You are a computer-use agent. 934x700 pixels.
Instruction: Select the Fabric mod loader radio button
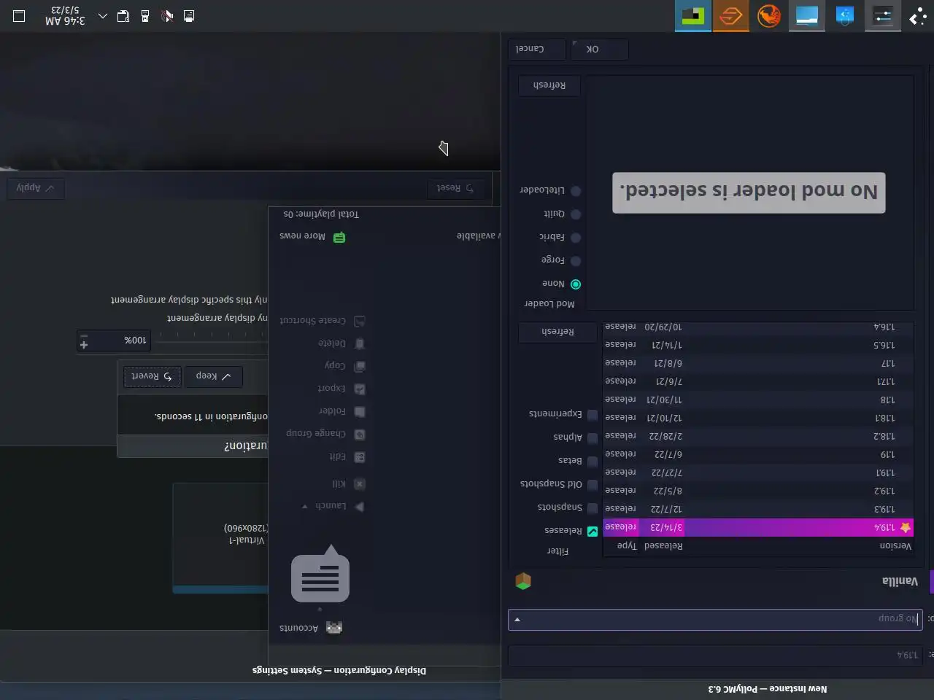click(576, 238)
